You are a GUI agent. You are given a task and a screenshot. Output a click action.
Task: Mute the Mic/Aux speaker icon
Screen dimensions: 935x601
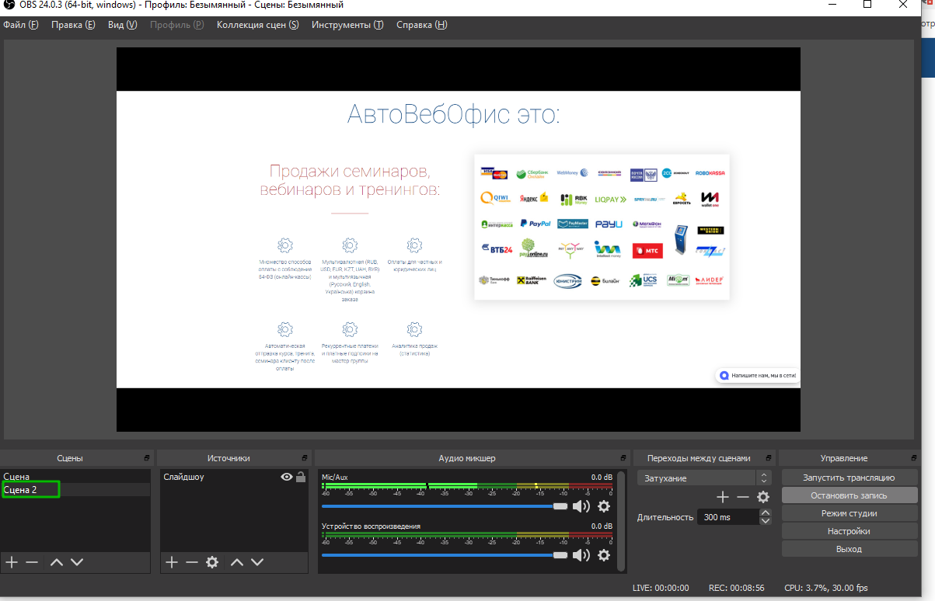click(581, 507)
